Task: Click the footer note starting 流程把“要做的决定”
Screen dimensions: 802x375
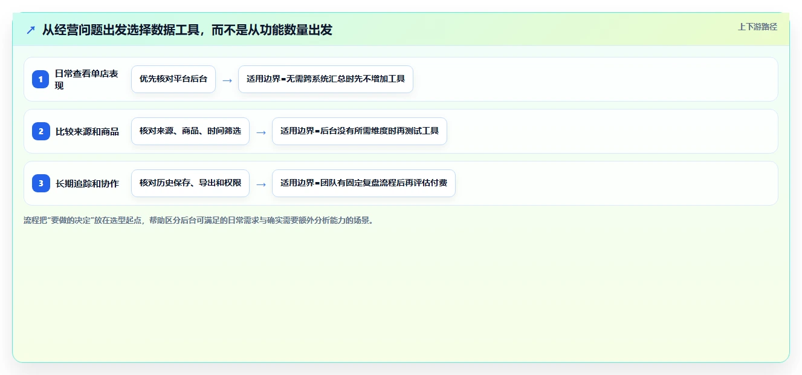Action: (199, 220)
